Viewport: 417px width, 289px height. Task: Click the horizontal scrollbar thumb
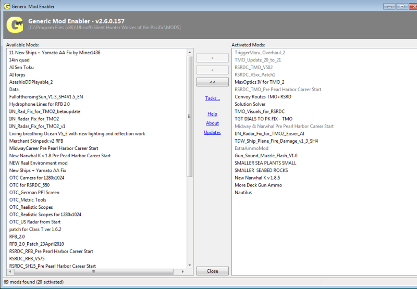(x=94, y=271)
